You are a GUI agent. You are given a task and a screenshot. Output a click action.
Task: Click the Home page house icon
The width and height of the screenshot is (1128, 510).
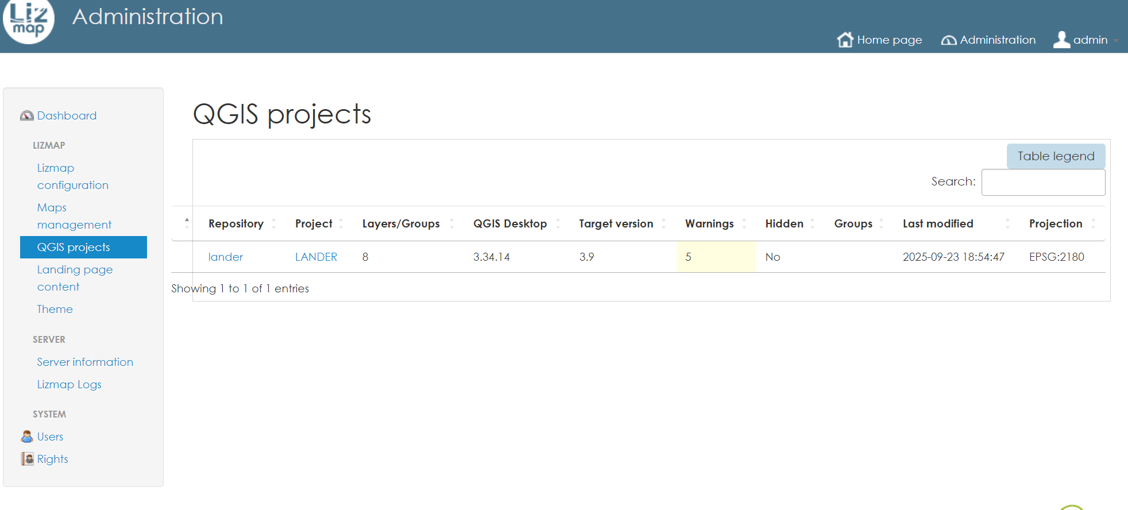point(845,40)
